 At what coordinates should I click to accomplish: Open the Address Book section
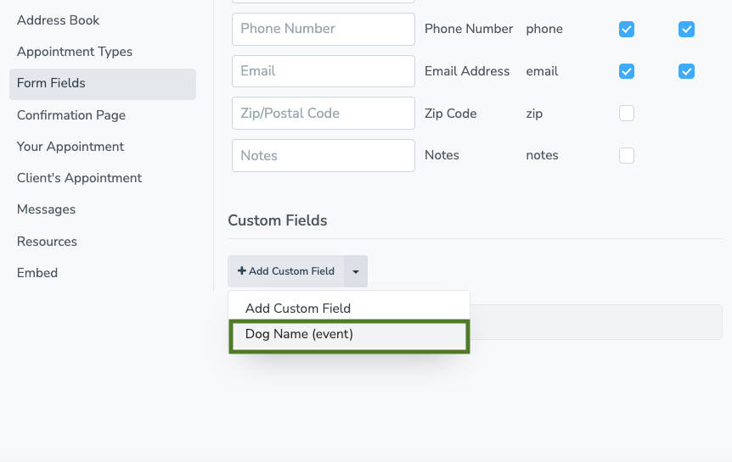[58, 20]
